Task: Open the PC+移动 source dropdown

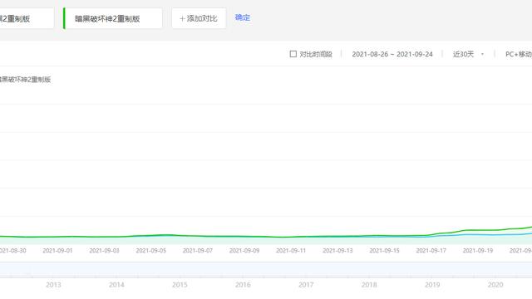Action: pyautogui.click(x=519, y=54)
